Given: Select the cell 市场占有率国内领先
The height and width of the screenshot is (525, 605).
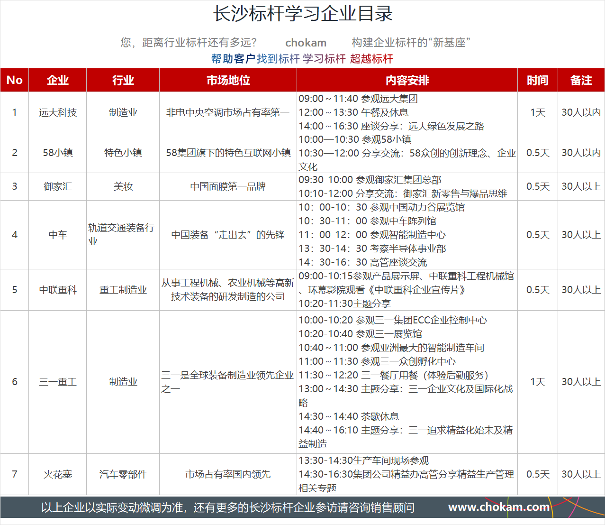Looking at the screenshot, I should coord(228,474).
